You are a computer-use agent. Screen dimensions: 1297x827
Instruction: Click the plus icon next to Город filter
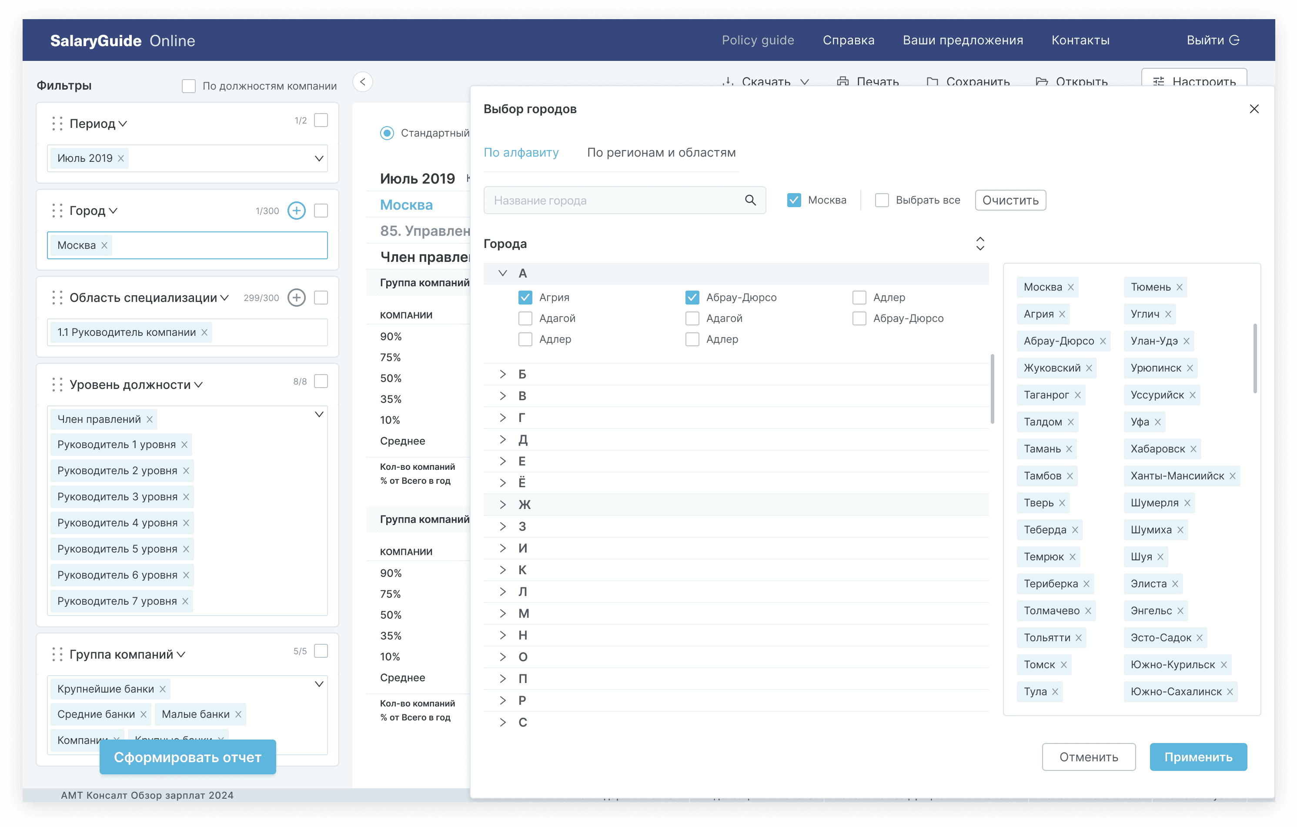tap(296, 211)
